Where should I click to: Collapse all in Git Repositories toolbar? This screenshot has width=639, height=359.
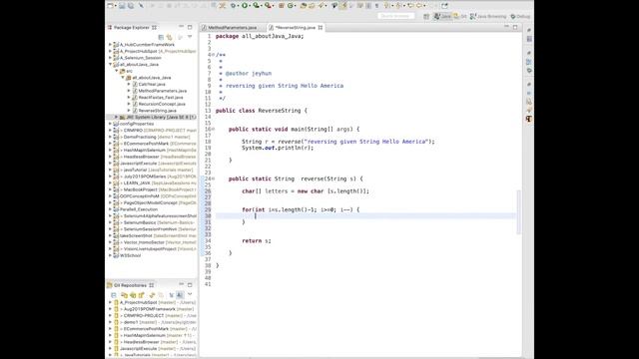pos(114,295)
